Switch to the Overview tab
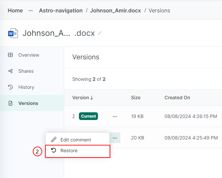This screenshot has height=178, width=222. (29, 55)
